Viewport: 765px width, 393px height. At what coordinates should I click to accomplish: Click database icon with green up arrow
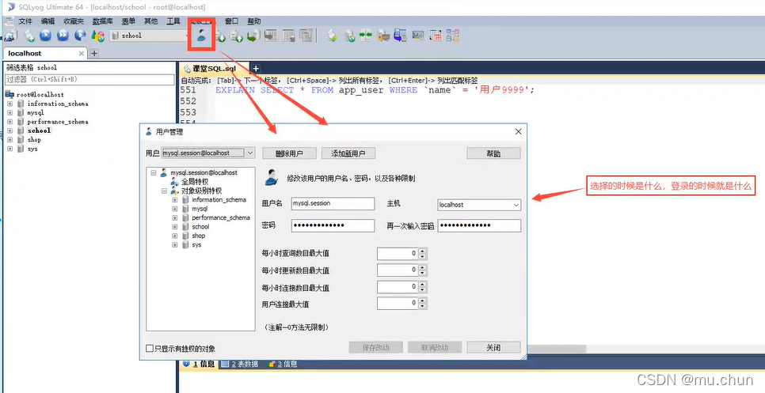(237, 36)
